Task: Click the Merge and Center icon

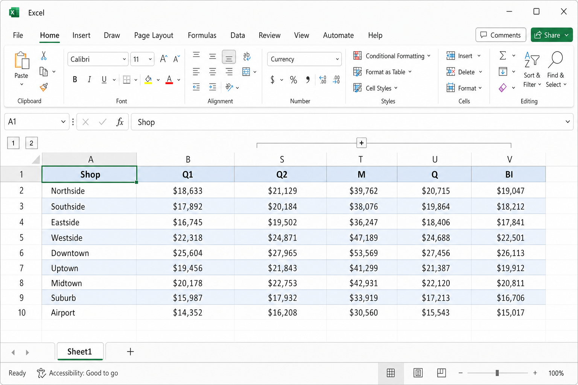Action: click(x=246, y=71)
